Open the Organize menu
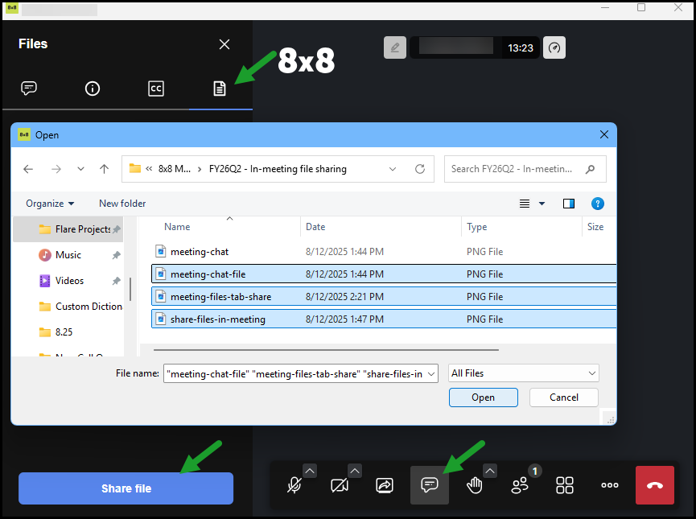The image size is (696, 519). 50,204
